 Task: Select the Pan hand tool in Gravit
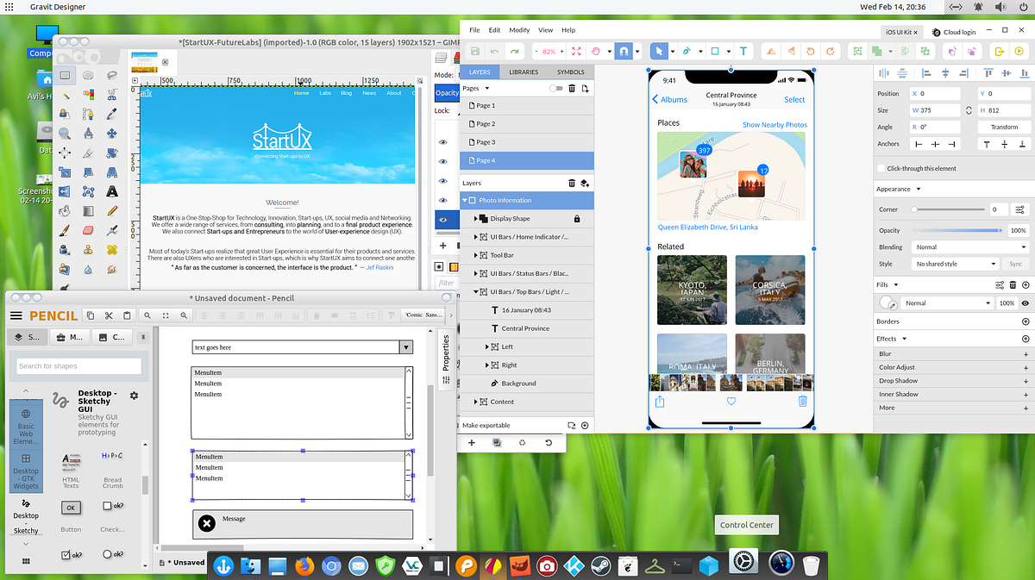pos(596,52)
